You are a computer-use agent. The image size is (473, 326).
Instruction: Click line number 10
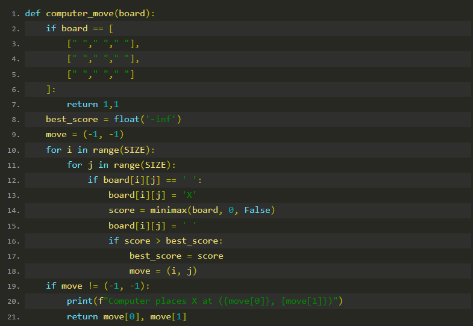(x=14, y=150)
